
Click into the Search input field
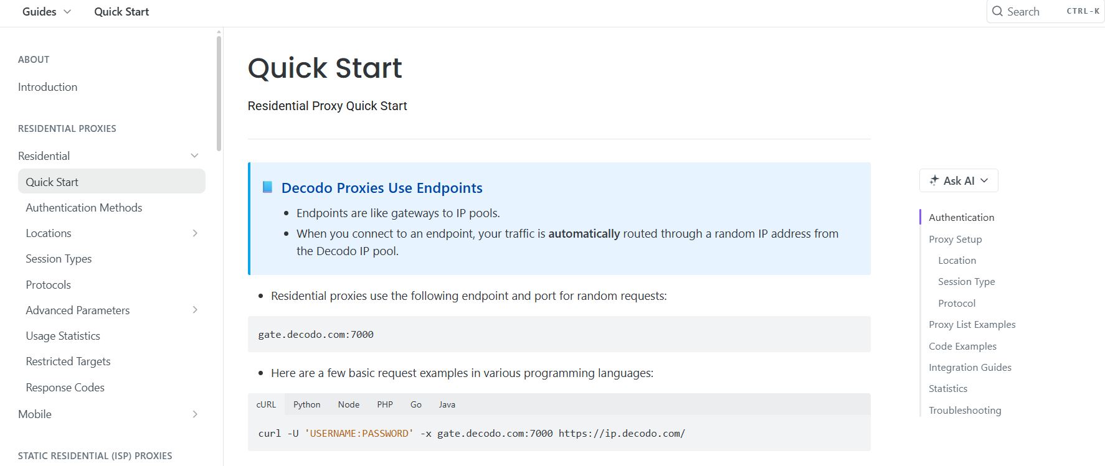[x=1046, y=11]
